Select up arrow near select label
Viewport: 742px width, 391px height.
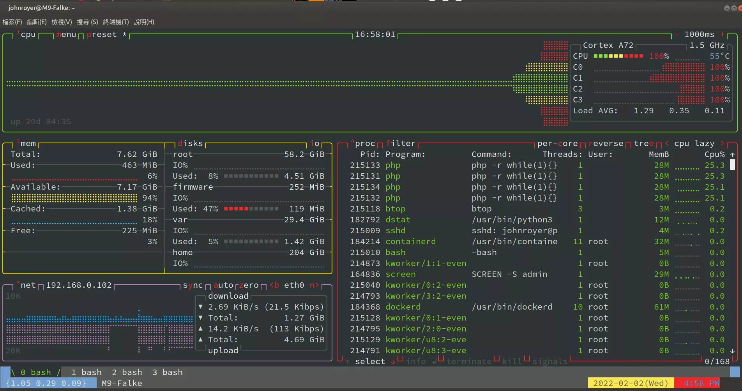(348, 361)
